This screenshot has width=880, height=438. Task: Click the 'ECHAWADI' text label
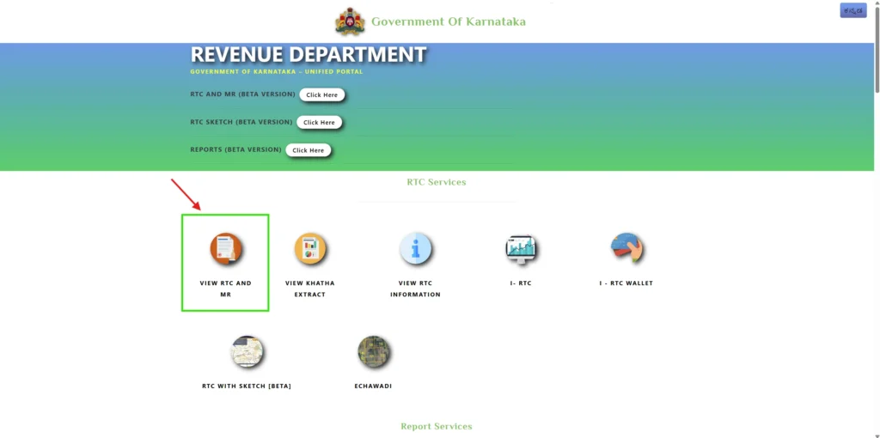click(374, 386)
